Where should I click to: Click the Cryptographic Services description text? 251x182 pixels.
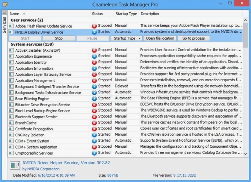click(x=191, y=153)
